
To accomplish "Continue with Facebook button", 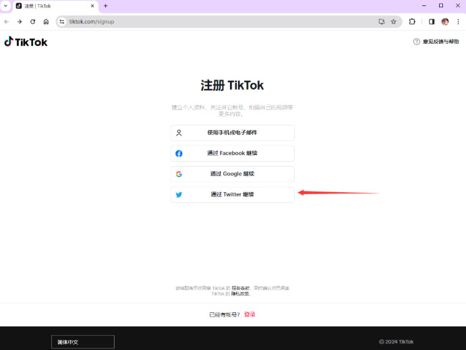I will (x=233, y=153).
